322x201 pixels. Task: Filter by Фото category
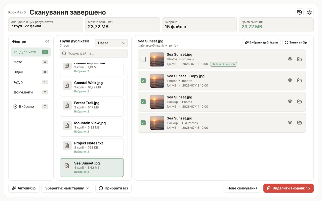tap(31, 62)
